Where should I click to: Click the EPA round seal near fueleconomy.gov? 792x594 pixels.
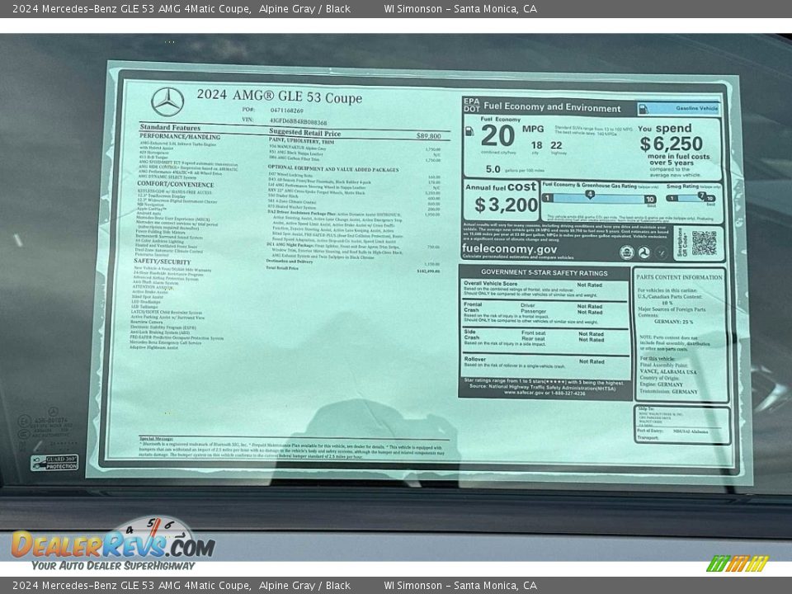pyautogui.click(x=626, y=252)
